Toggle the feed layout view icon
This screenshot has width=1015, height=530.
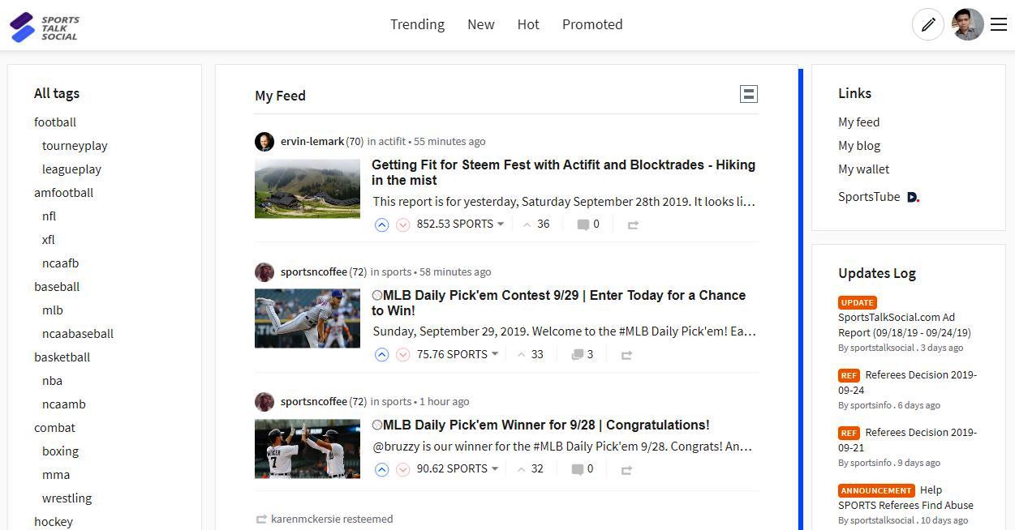point(749,95)
